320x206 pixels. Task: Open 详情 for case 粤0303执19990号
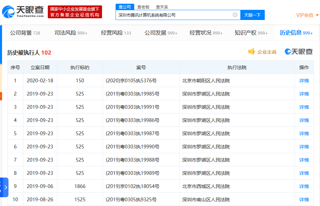304,147
